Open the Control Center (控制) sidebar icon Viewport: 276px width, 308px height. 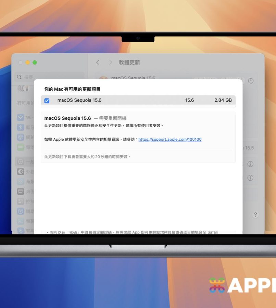pos(21,202)
